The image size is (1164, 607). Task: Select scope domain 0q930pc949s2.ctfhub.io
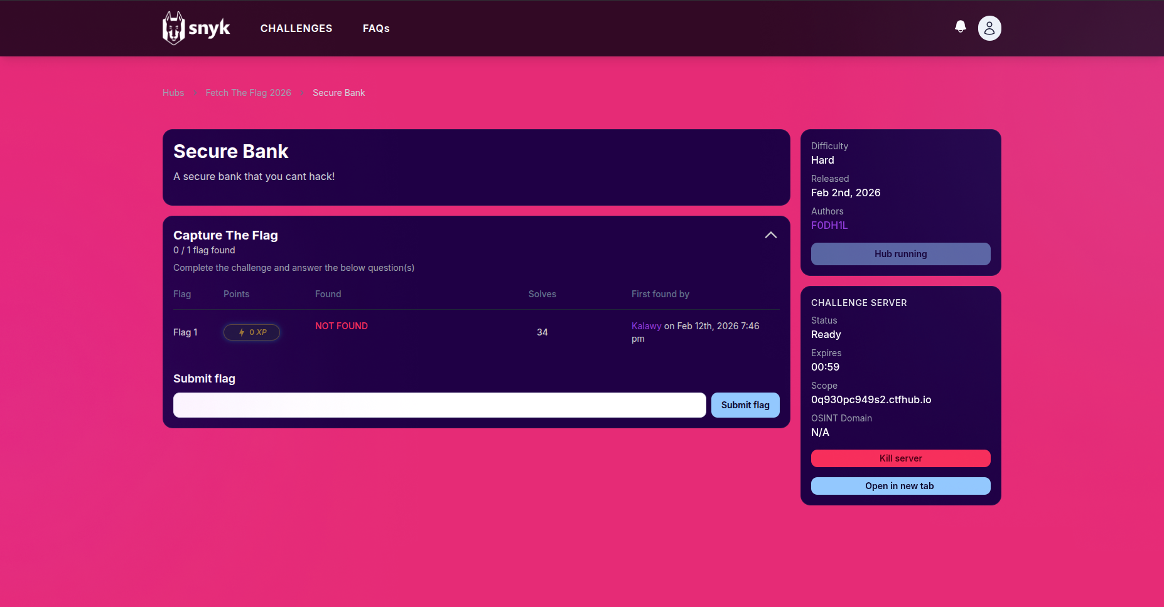point(871,399)
